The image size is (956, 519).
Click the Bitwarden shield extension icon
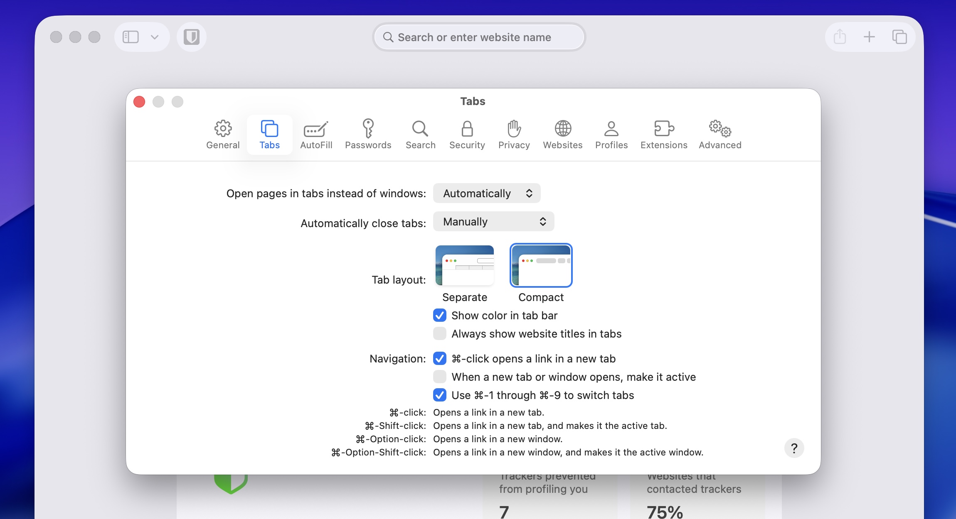pos(192,37)
